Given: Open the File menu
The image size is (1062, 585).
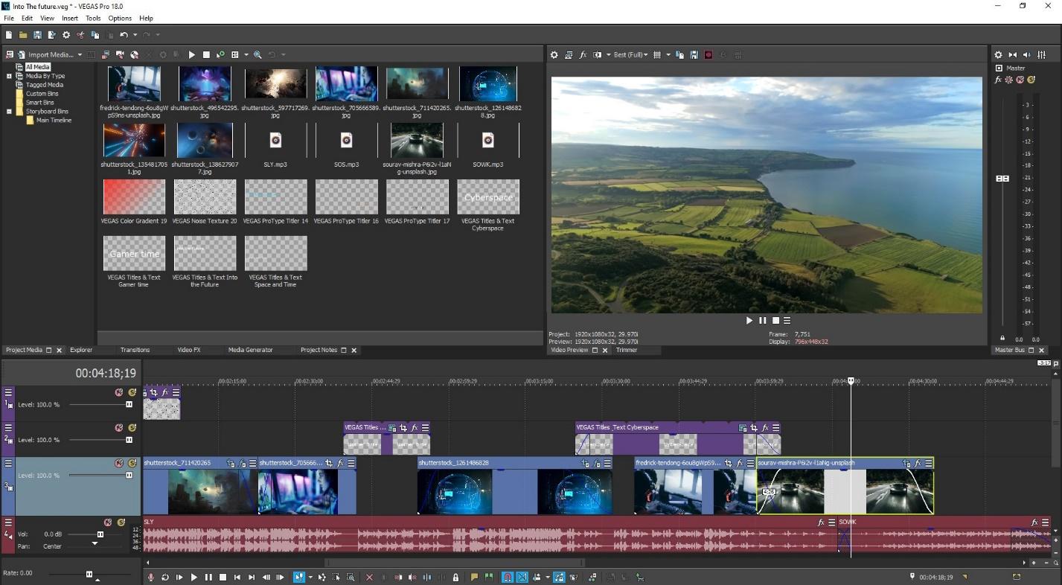Looking at the screenshot, I should 9,18.
